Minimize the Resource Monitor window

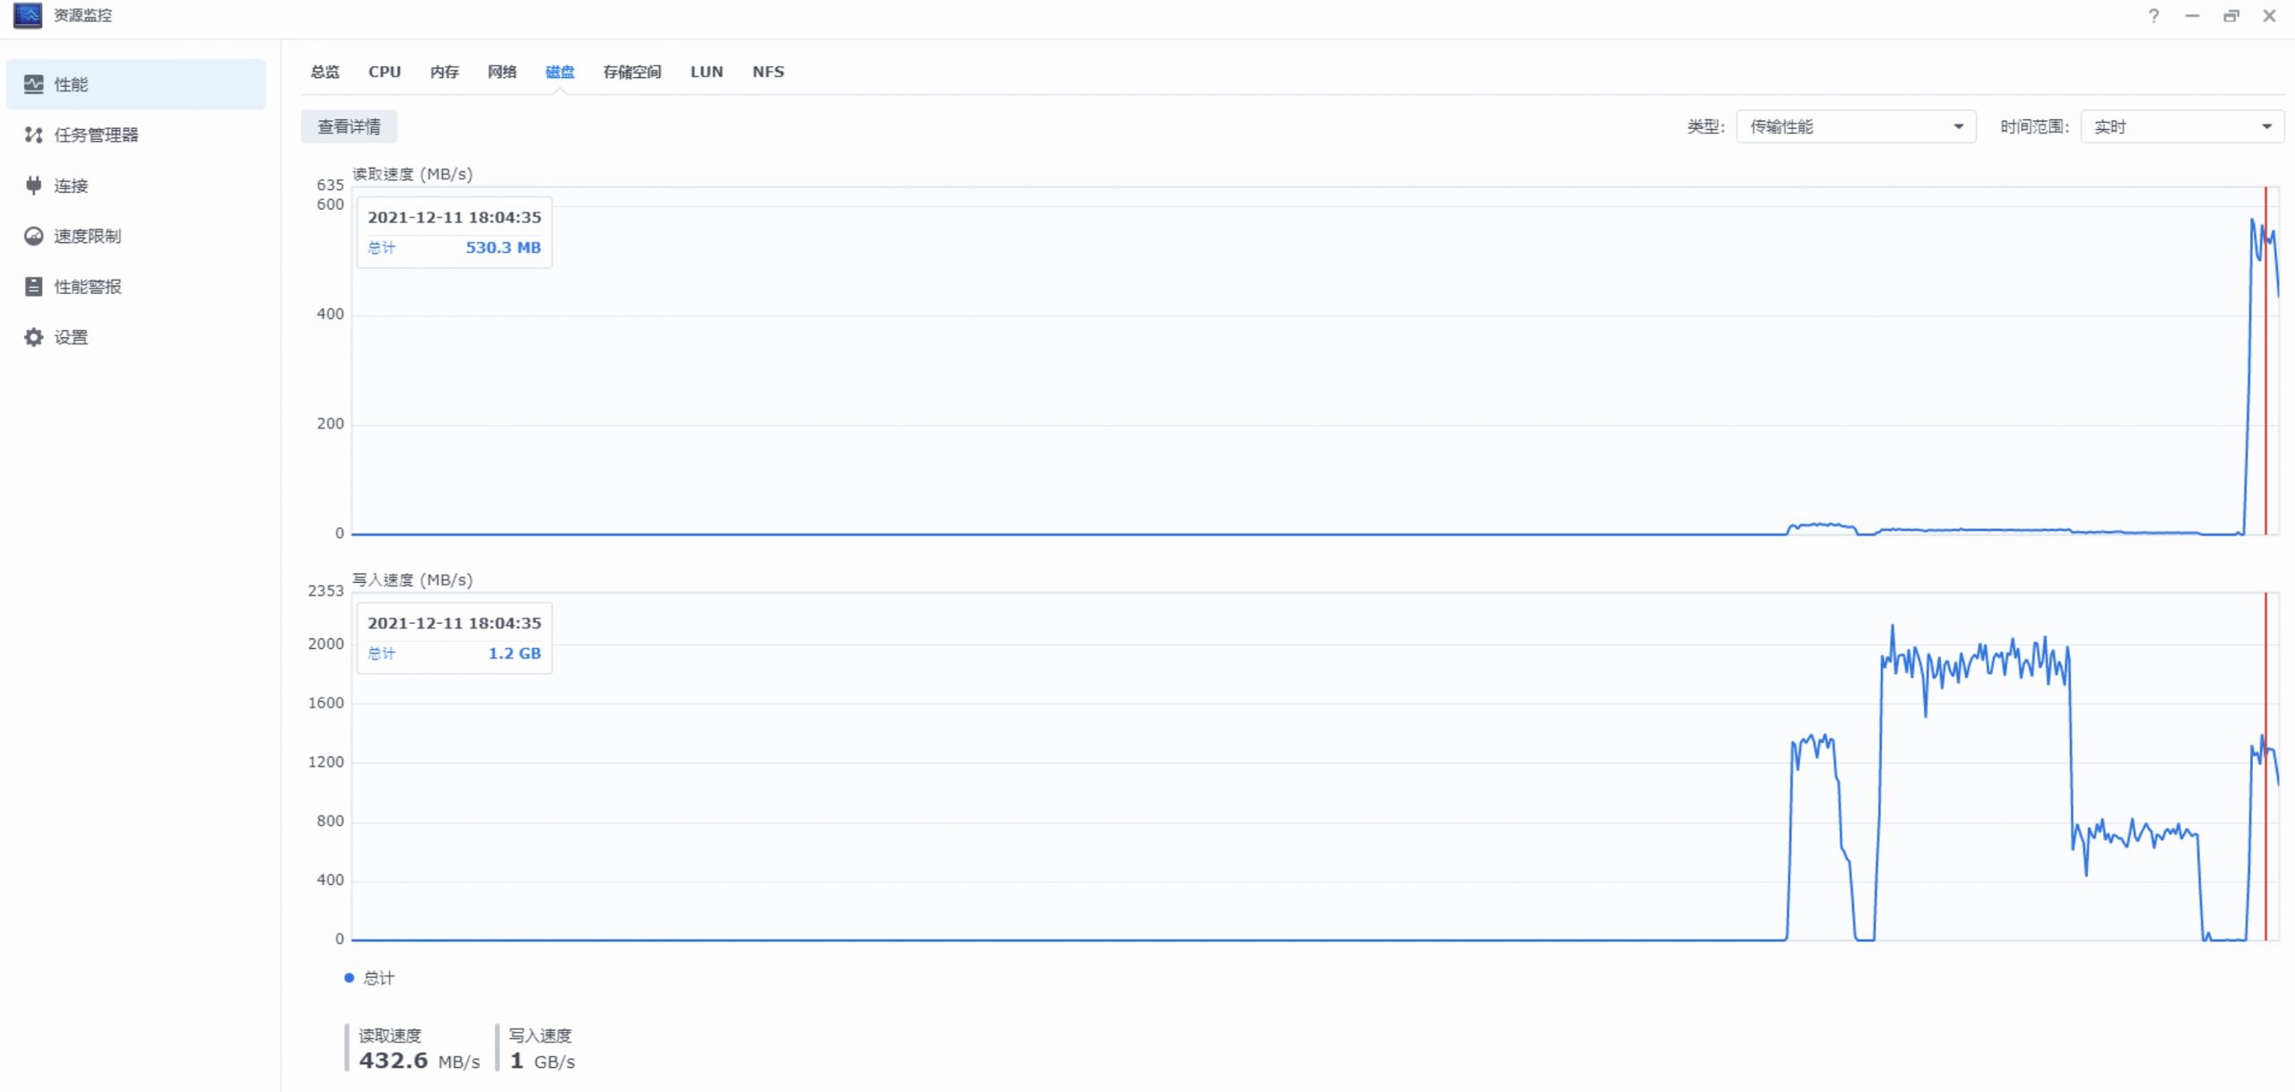click(x=2192, y=16)
